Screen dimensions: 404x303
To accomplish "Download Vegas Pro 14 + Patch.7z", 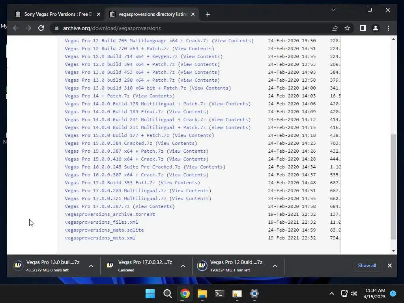I will 97,96.
